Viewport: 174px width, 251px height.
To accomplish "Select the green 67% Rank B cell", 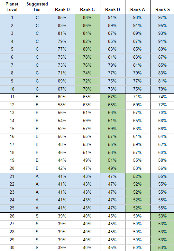I will pyautogui.click(x=113, y=97).
